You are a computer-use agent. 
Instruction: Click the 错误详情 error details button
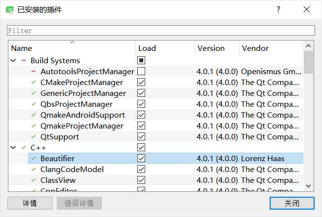pos(79,203)
